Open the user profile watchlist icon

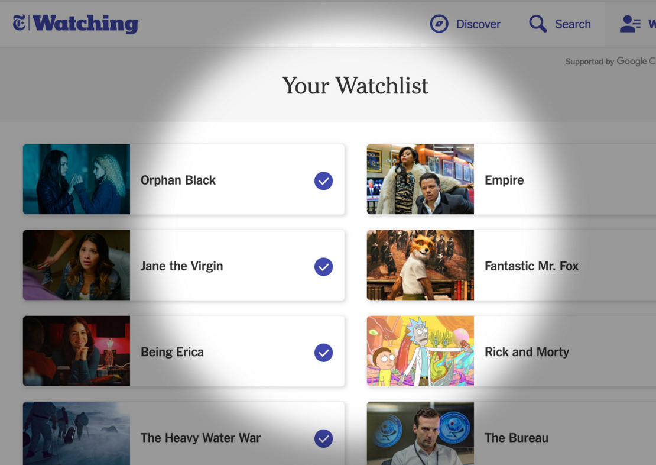(630, 24)
